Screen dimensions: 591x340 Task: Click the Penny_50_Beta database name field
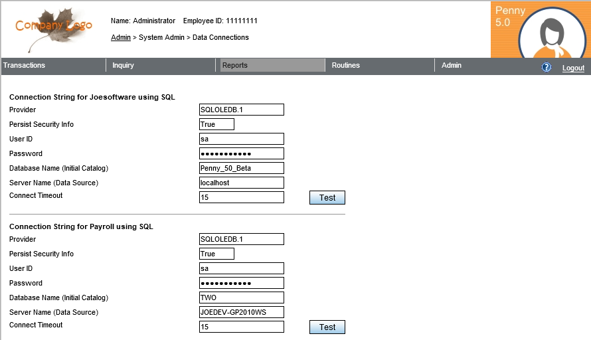[x=242, y=168]
